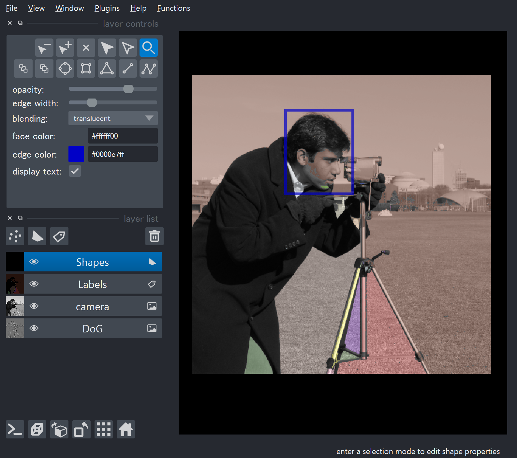Select the add rectangle shape tool
Viewport: 517px width, 458px height.
click(86, 69)
